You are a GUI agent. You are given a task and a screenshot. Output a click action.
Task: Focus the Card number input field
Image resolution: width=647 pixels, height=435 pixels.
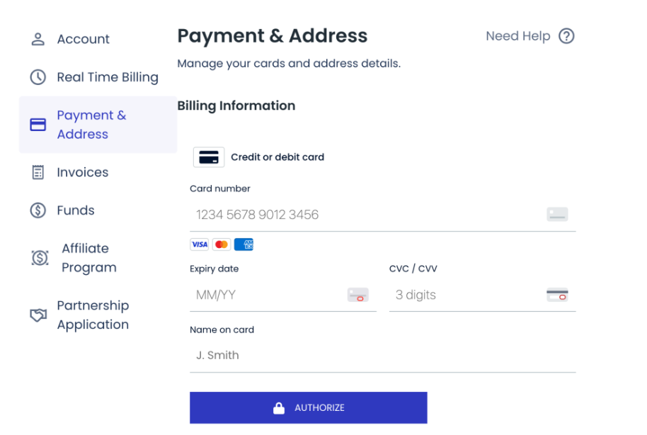tap(368, 215)
